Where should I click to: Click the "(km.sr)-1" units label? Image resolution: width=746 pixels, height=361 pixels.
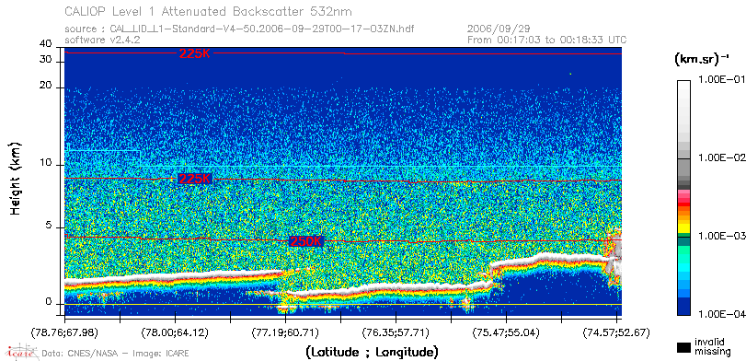(702, 59)
